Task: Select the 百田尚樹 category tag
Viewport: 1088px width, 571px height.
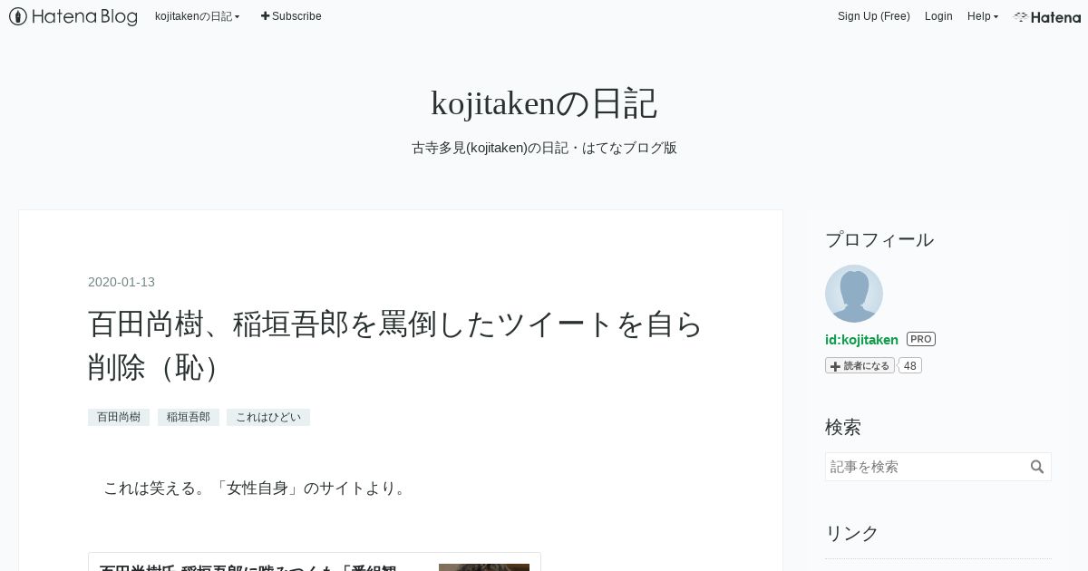Action: (119, 417)
